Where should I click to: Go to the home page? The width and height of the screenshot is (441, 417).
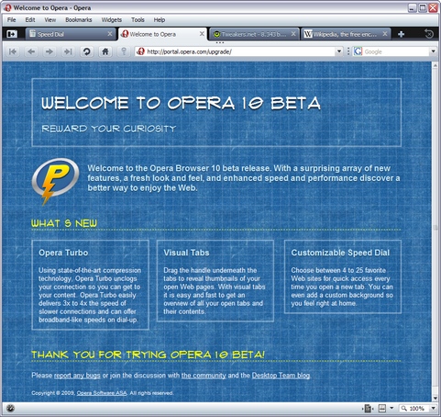[x=105, y=51]
